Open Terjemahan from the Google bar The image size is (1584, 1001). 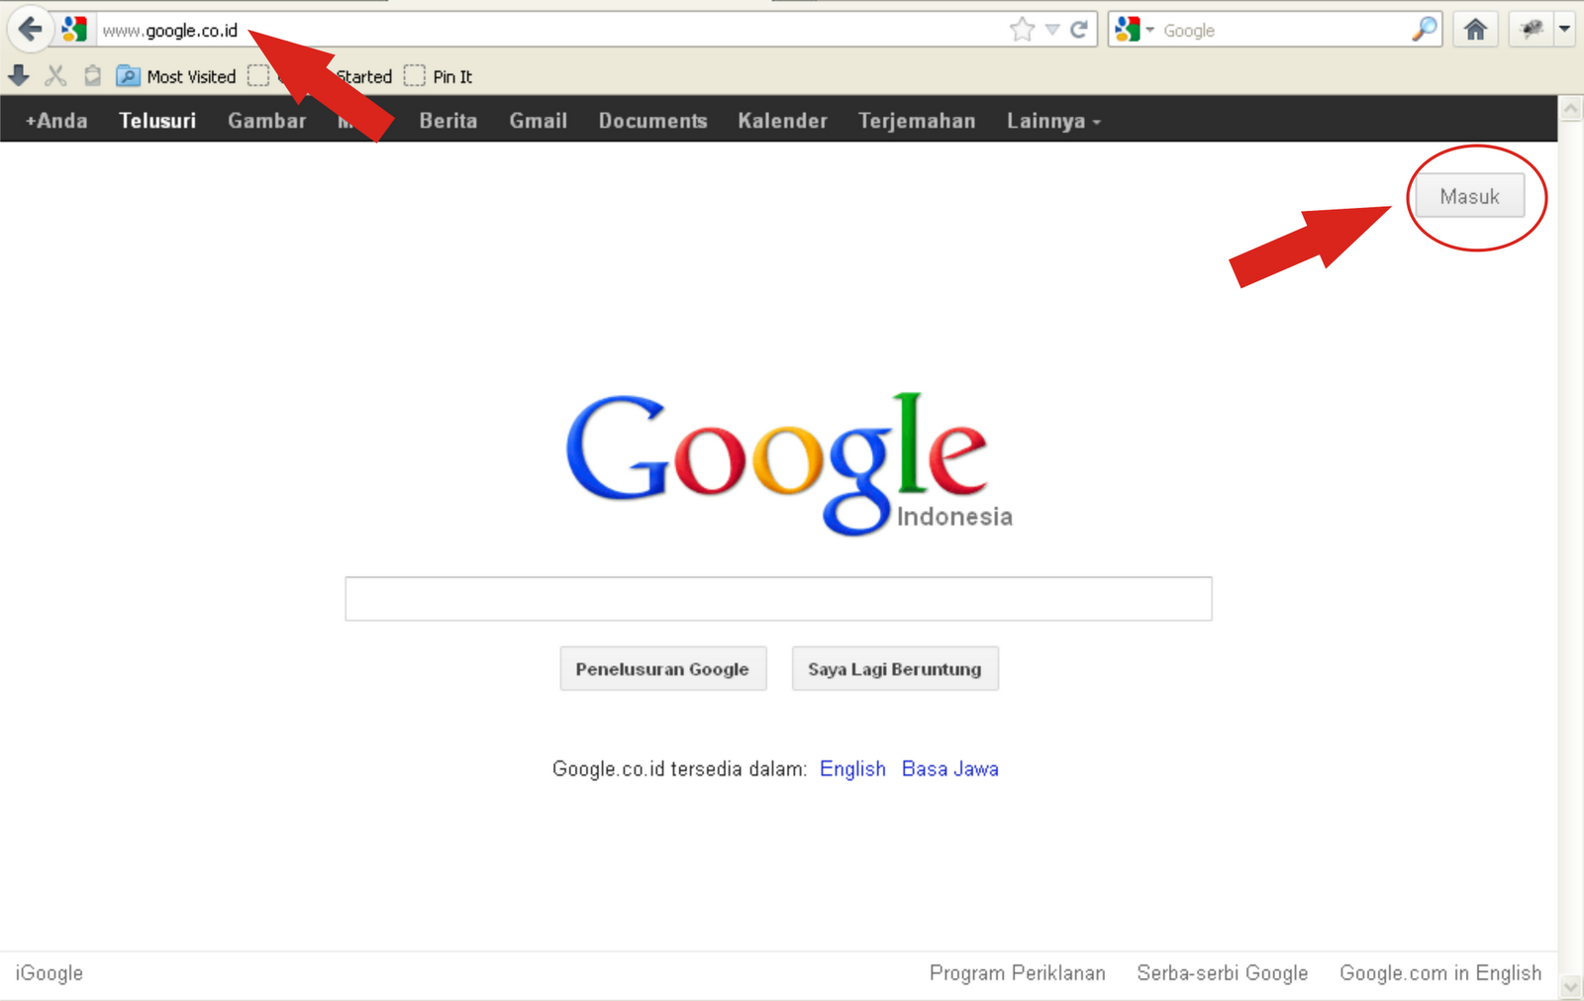[917, 121]
